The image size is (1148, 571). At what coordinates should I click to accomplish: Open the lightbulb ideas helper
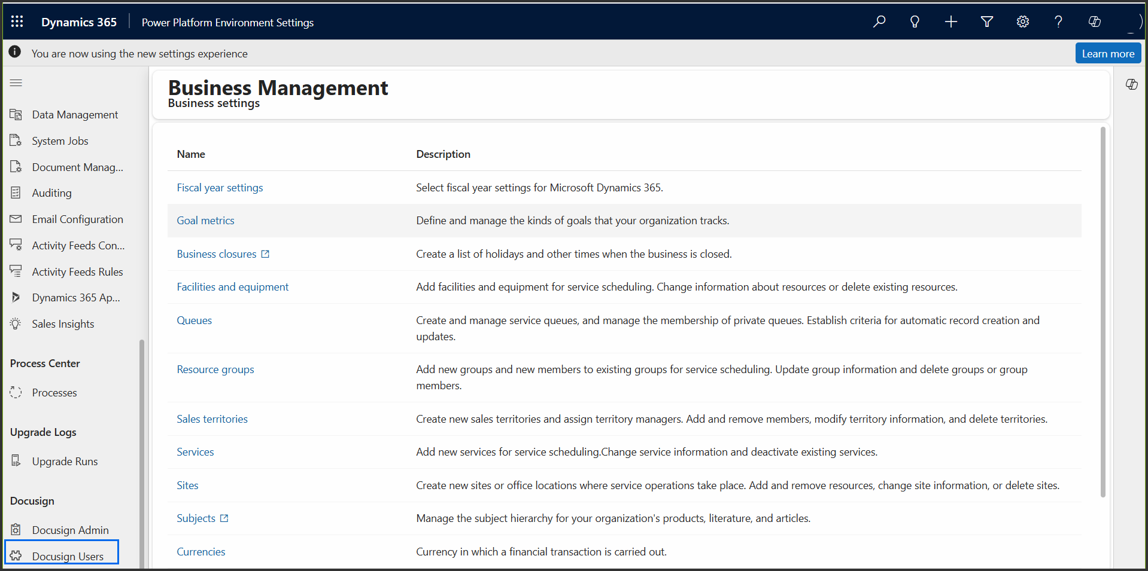(x=915, y=22)
